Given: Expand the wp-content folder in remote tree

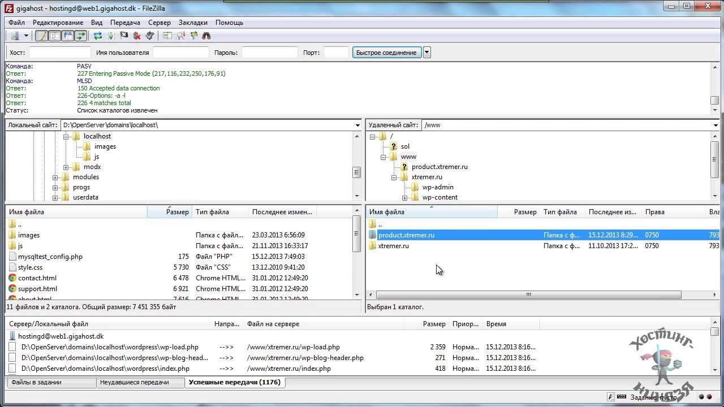Looking at the screenshot, I should [x=405, y=198].
